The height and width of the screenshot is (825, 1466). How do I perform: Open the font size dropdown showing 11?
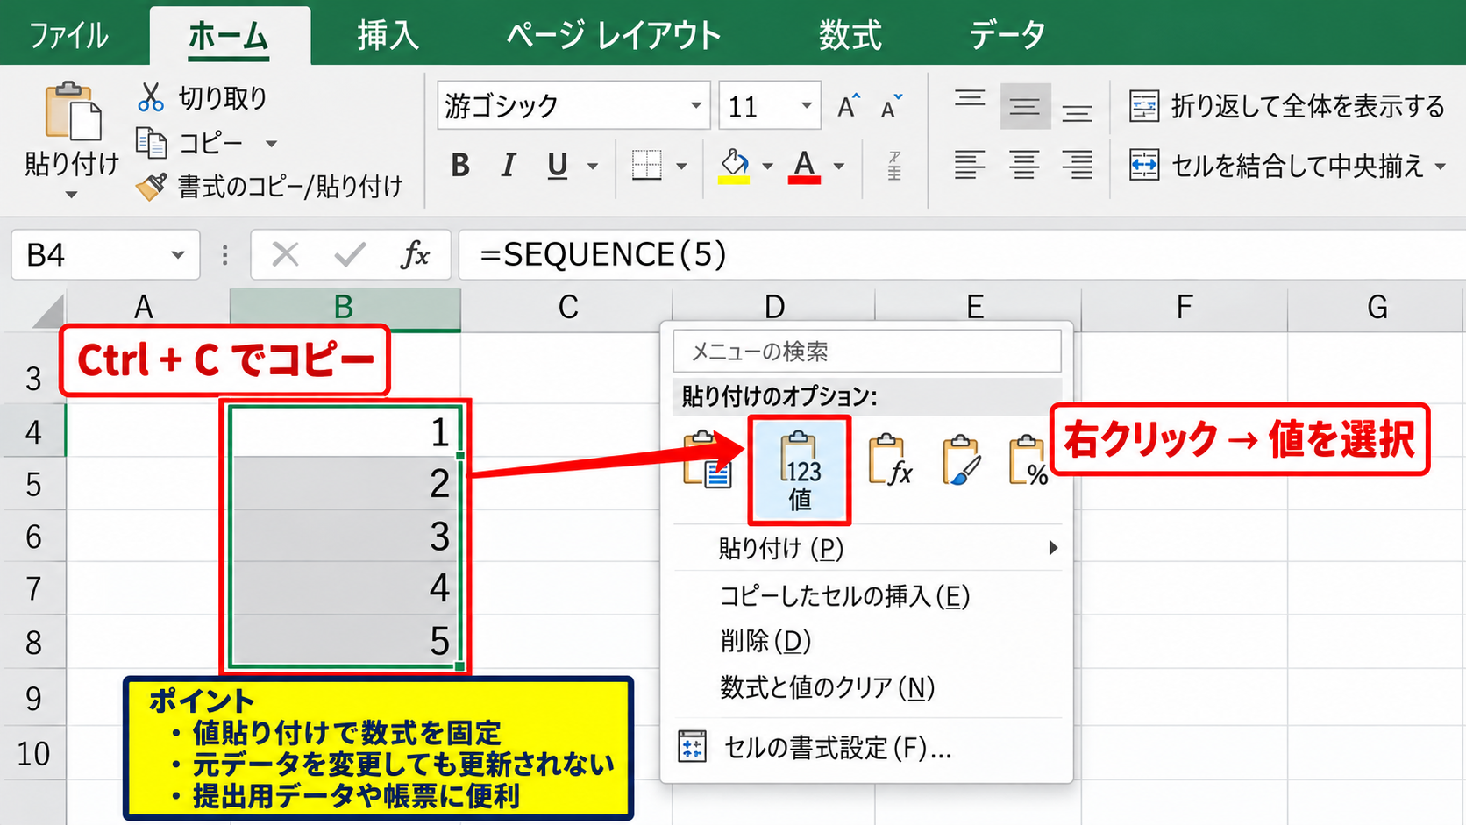tap(807, 106)
